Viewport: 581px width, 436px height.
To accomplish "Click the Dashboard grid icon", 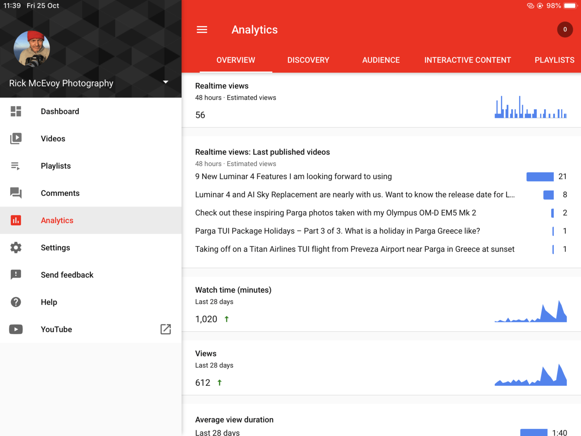I will coord(16,112).
